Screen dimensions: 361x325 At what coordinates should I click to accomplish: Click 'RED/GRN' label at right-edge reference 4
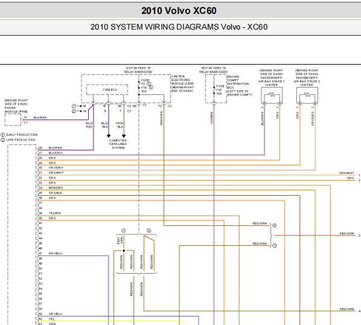(x=347, y=309)
